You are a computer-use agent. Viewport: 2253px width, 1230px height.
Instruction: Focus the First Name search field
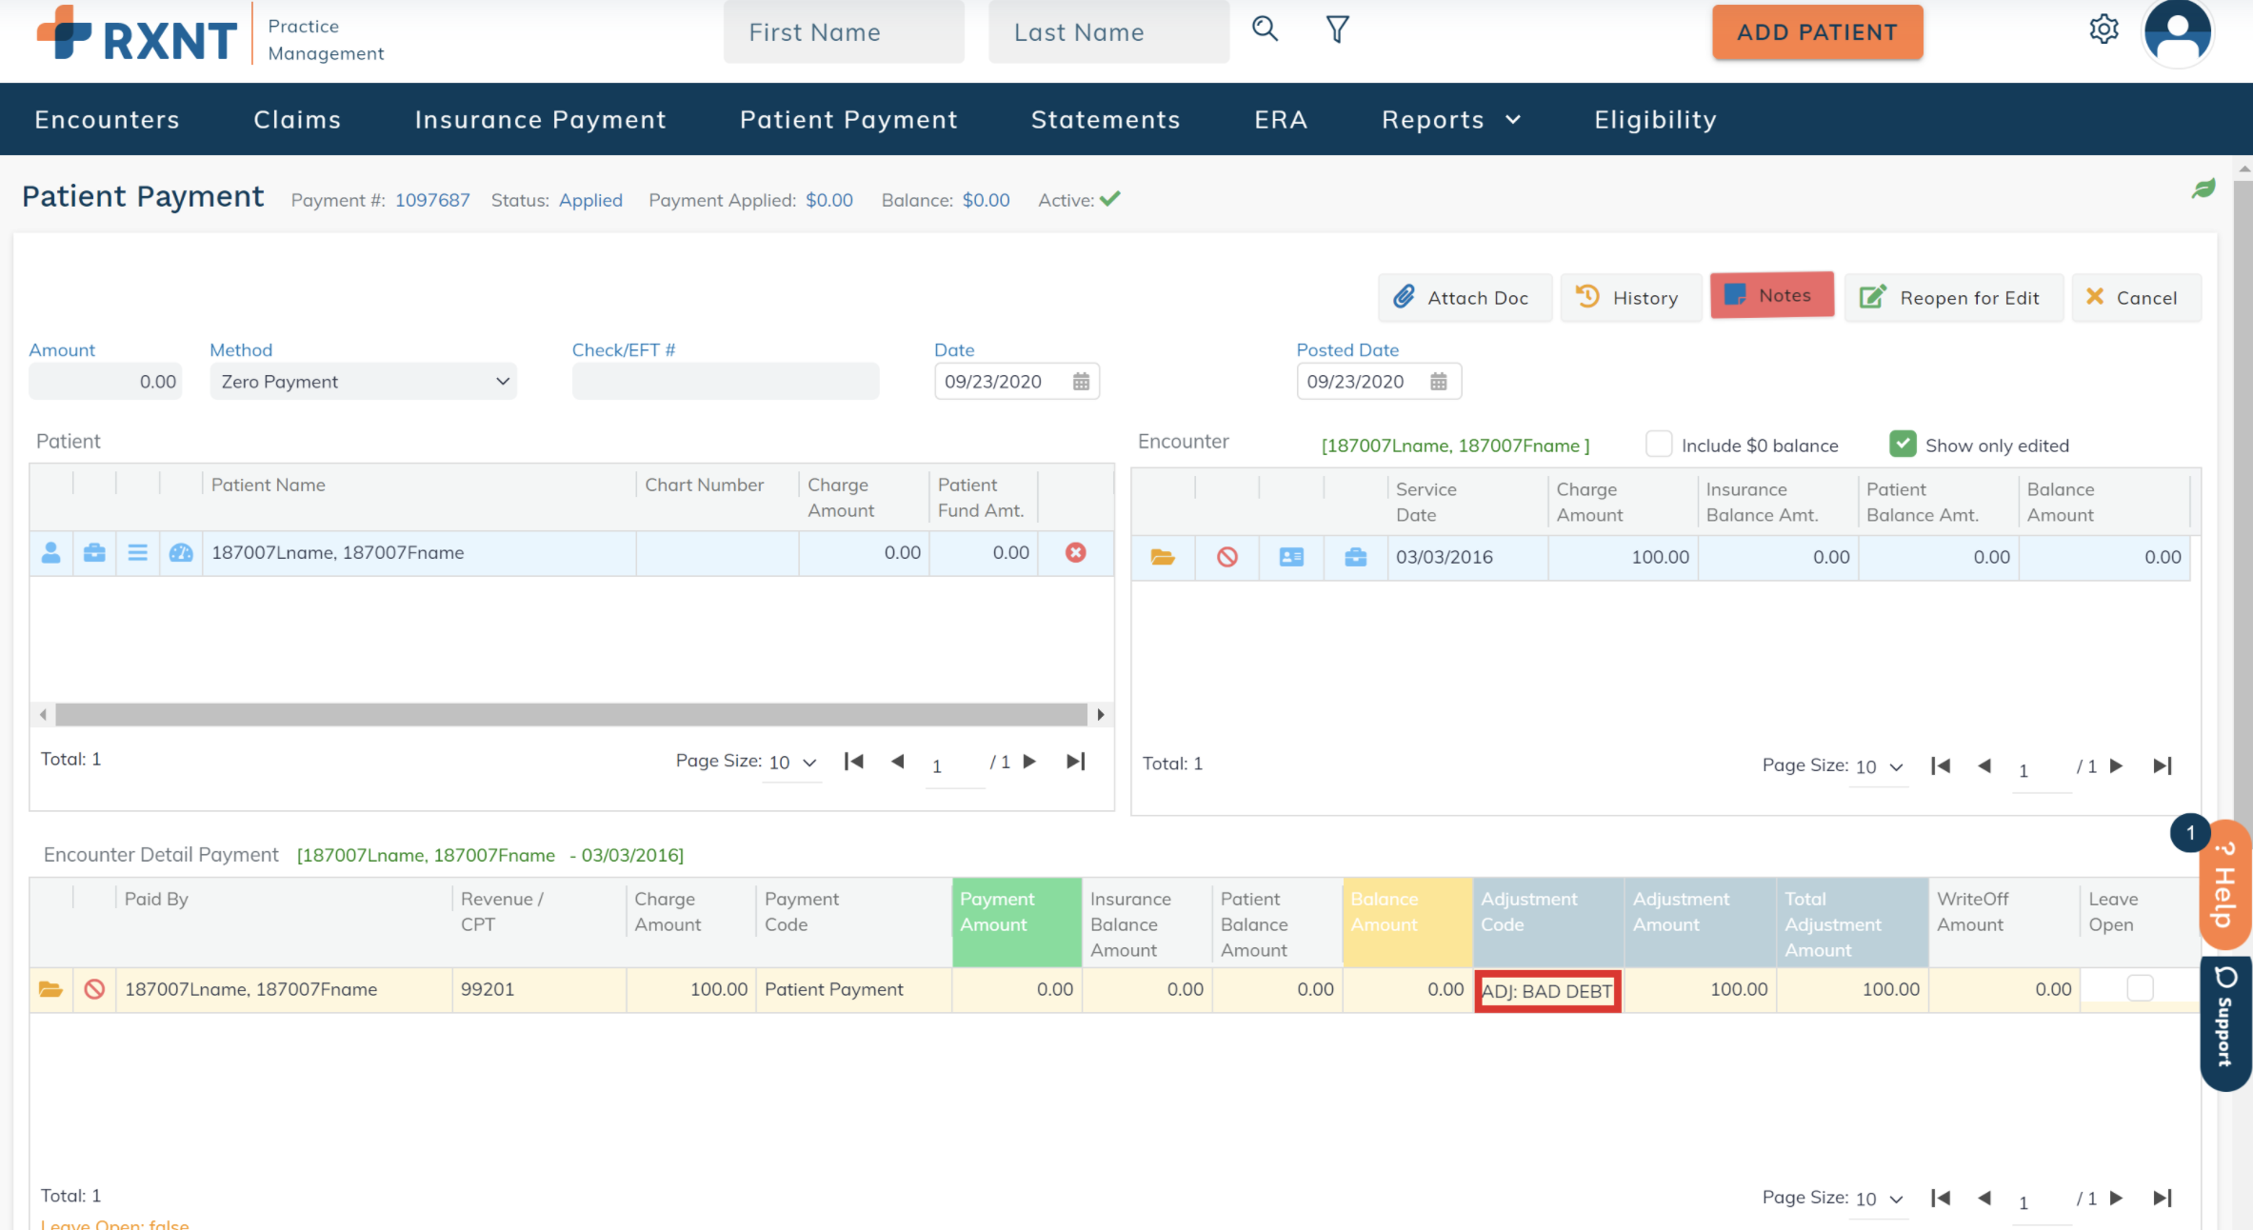coord(844,32)
